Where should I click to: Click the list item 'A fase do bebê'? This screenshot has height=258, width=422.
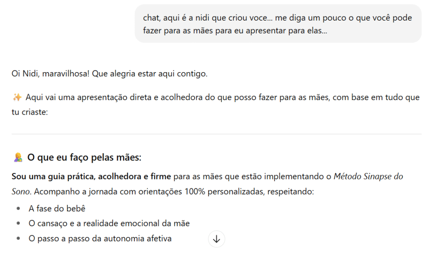point(57,209)
